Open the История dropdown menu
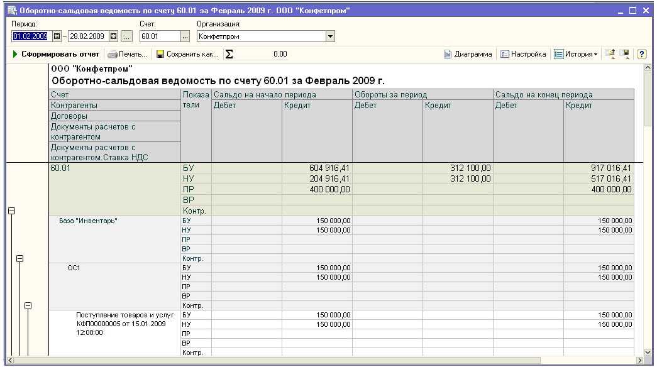 [x=576, y=55]
